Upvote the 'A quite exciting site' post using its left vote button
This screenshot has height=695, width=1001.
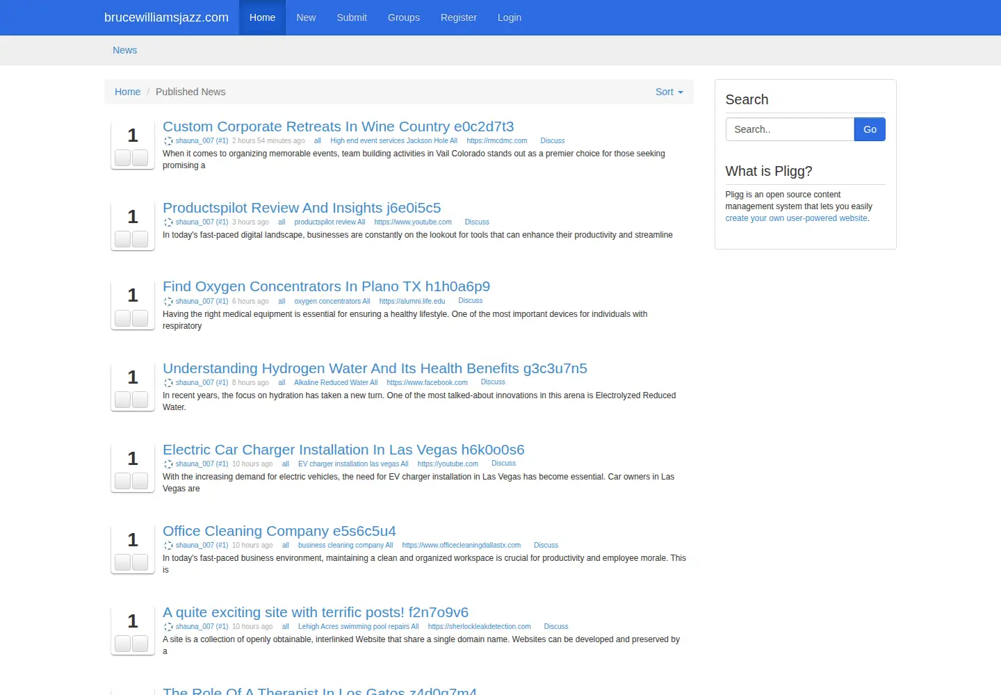click(123, 644)
